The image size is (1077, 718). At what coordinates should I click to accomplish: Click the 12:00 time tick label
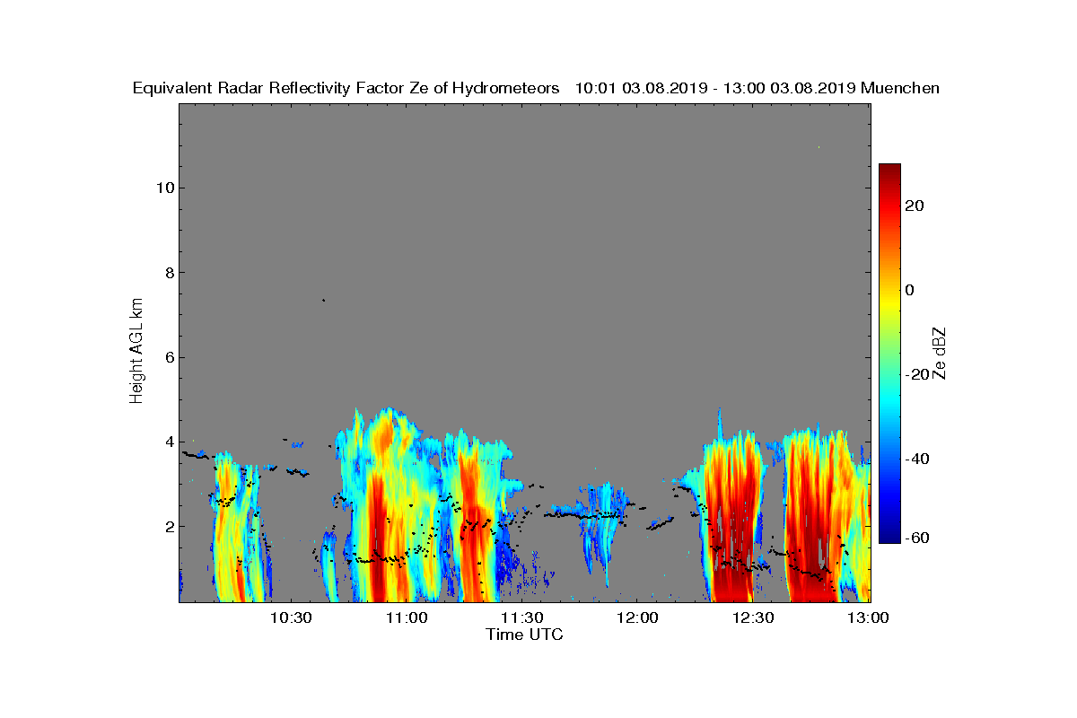[637, 618]
